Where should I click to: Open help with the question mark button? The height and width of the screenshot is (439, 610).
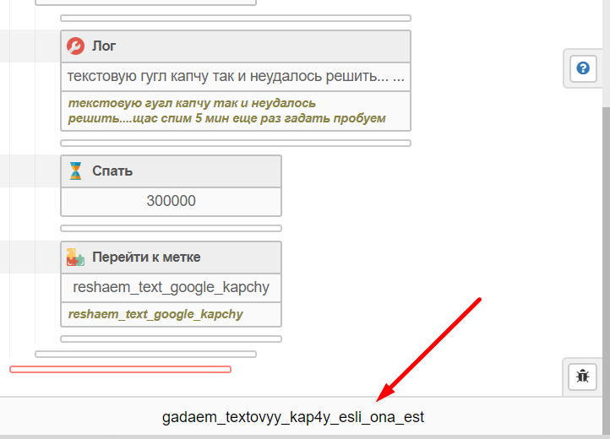point(583,68)
